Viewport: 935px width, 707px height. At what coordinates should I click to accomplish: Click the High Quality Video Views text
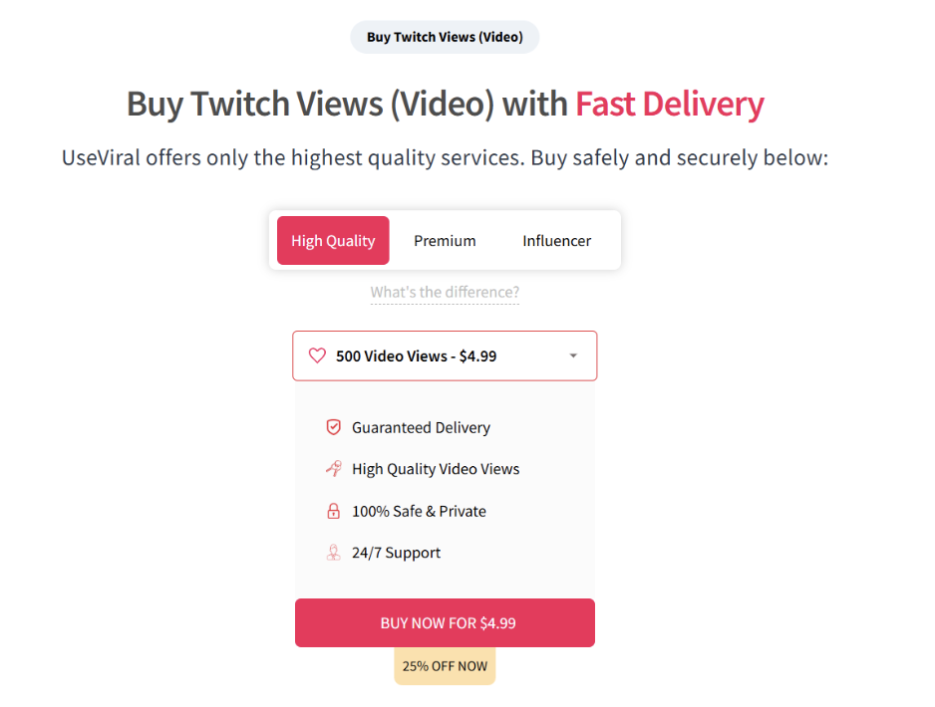(436, 469)
